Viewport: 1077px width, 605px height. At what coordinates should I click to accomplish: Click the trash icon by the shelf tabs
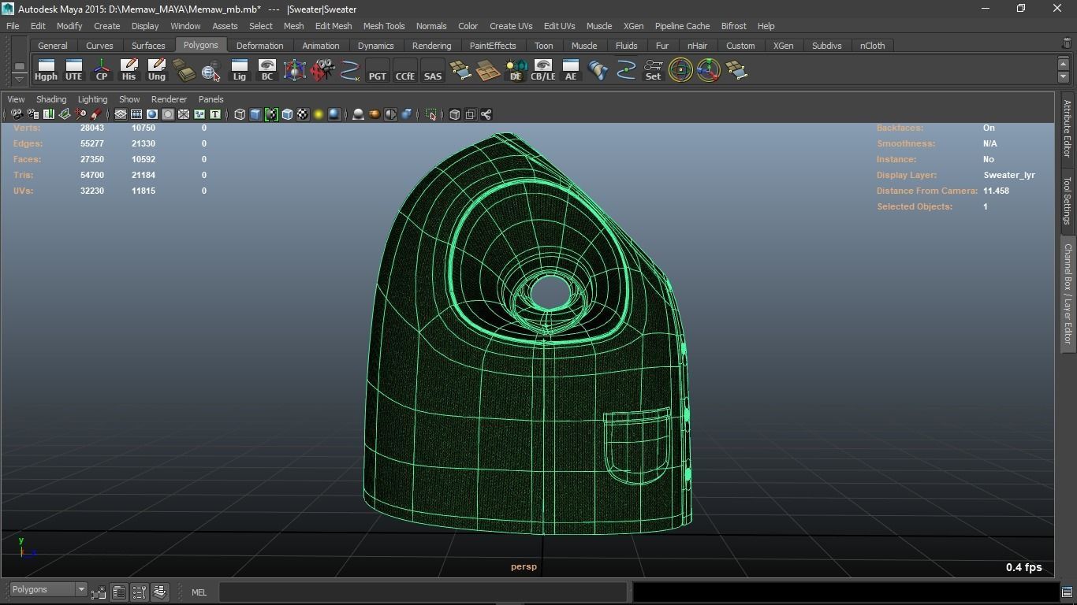pos(1067,43)
